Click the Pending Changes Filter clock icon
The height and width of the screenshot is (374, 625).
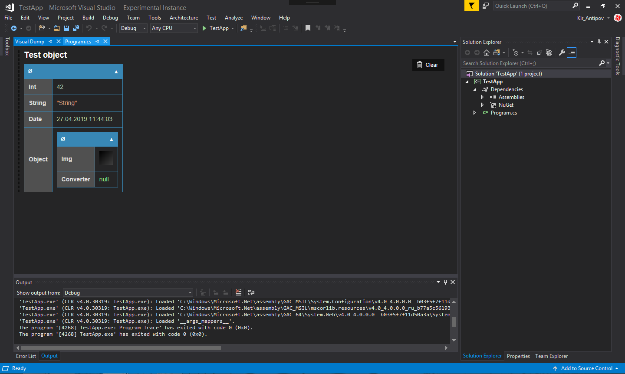(516, 52)
